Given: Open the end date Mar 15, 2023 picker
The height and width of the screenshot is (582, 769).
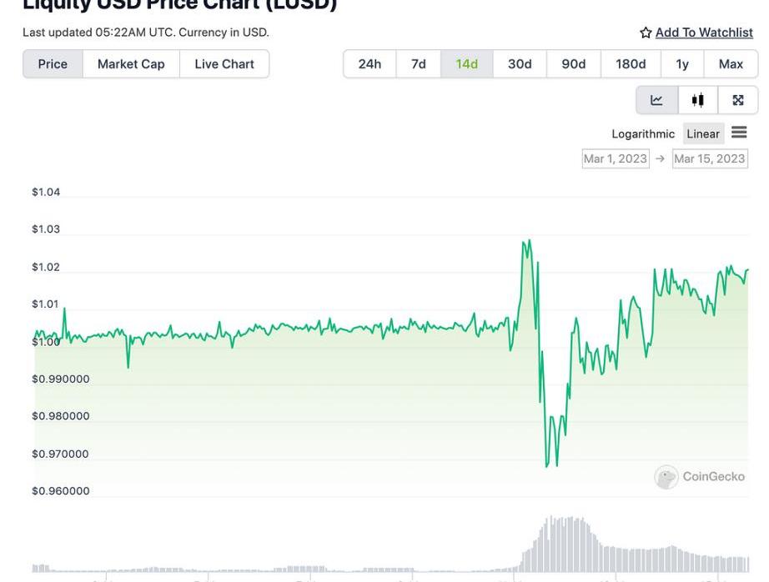Looking at the screenshot, I should (710, 158).
